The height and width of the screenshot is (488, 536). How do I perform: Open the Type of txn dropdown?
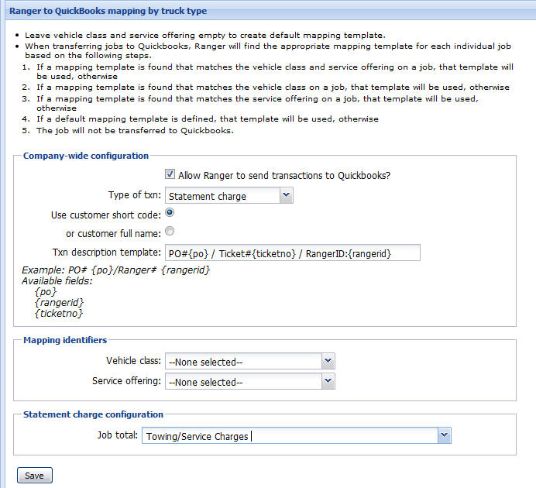click(x=229, y=196)
